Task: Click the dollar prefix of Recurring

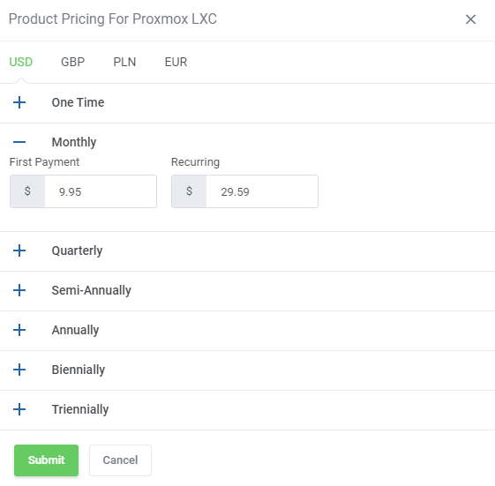Action: 189,191
